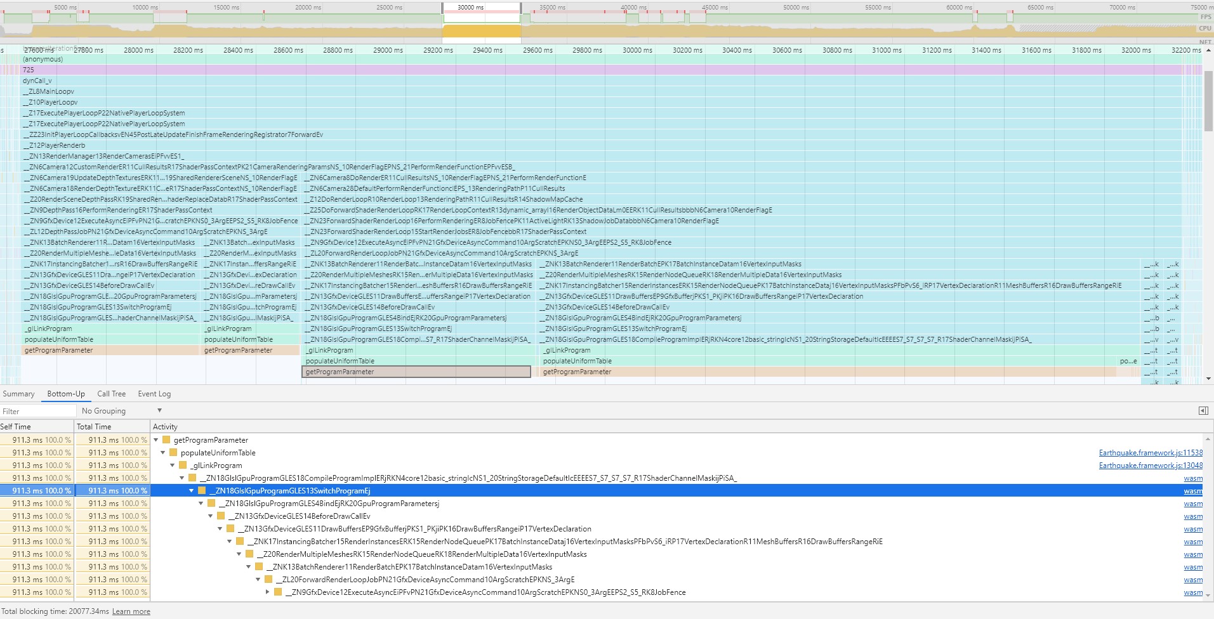Image resolution: width=1214 pixels, height=619 pixels.
Task: Click the folder icon beside populateUniformTable
Action: click(173, 453)
